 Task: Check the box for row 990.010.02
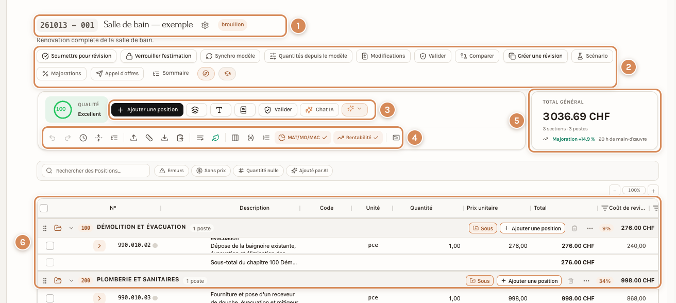[x=50, y=246]
